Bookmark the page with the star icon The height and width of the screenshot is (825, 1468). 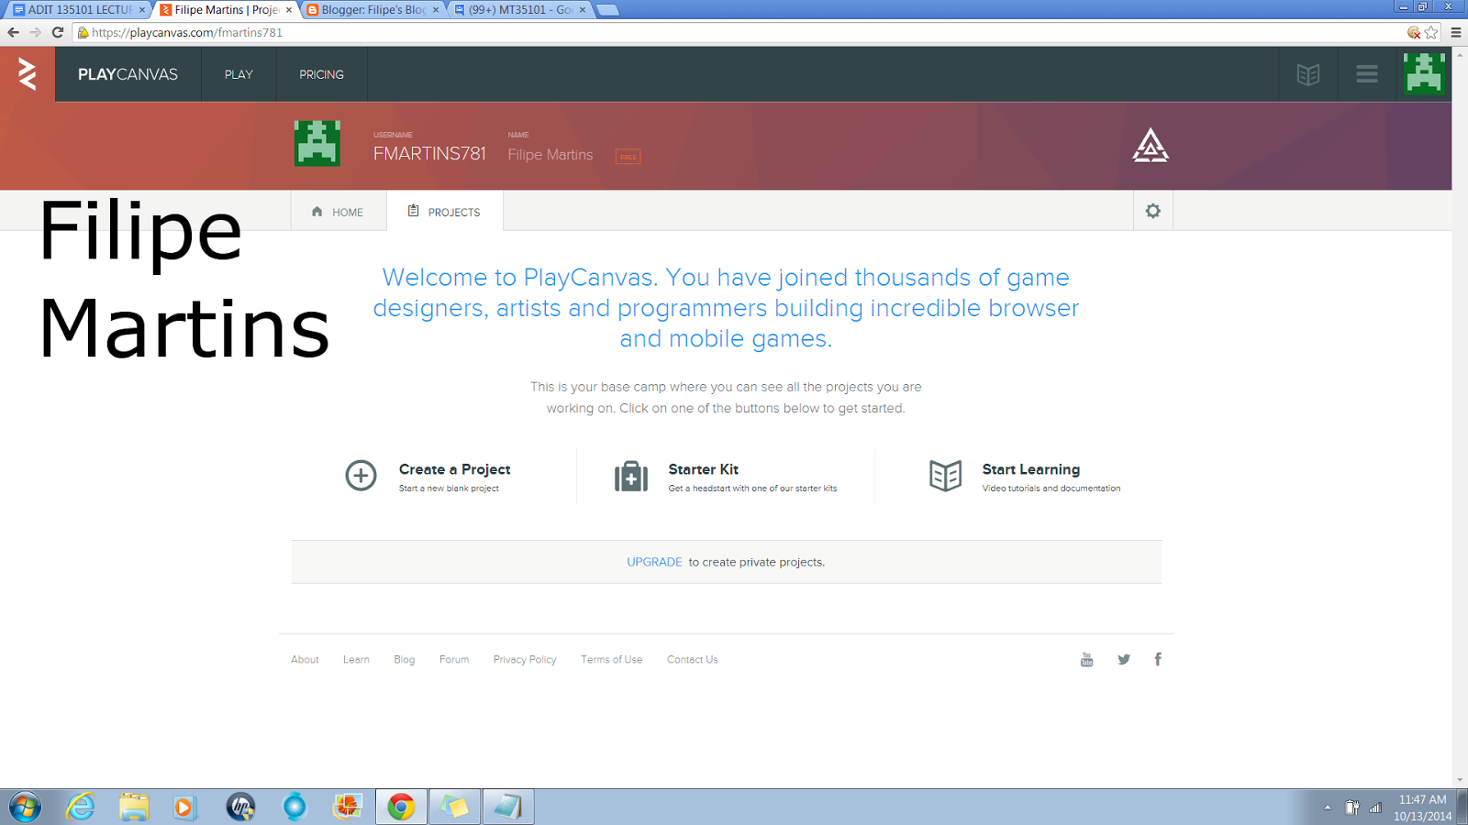pos(1431,33)
